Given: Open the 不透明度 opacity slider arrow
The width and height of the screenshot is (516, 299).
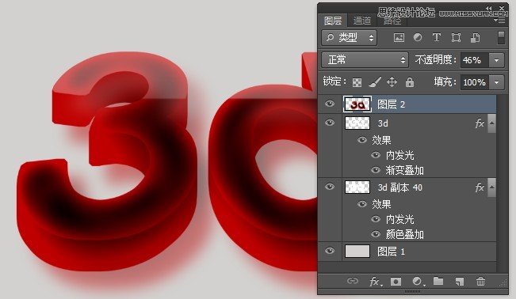Looking at the screenshot, I should coord(497,60).
